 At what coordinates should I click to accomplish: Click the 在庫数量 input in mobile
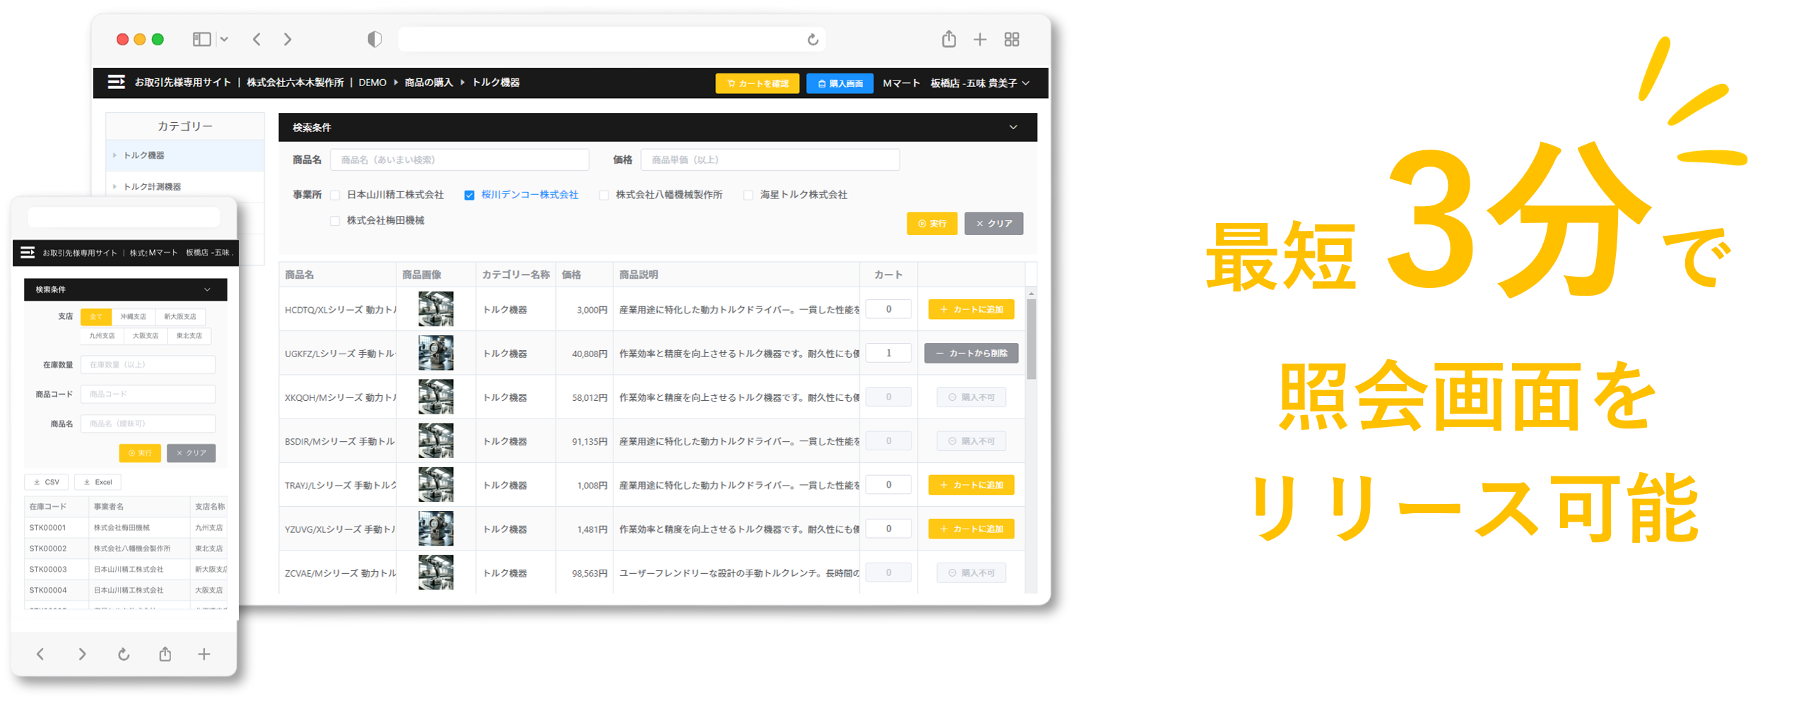pyautogui.click(x=148, y=365)
